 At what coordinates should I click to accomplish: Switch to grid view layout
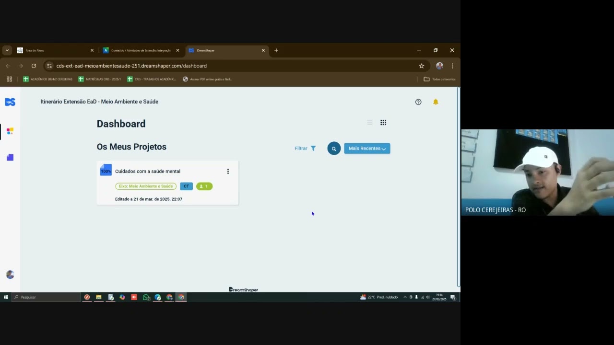(x=383, y=123)
